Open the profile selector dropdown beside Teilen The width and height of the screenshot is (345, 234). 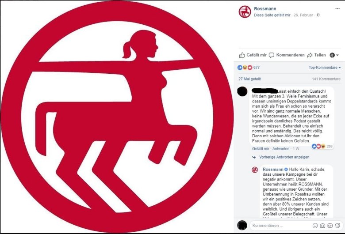point(334,55)
